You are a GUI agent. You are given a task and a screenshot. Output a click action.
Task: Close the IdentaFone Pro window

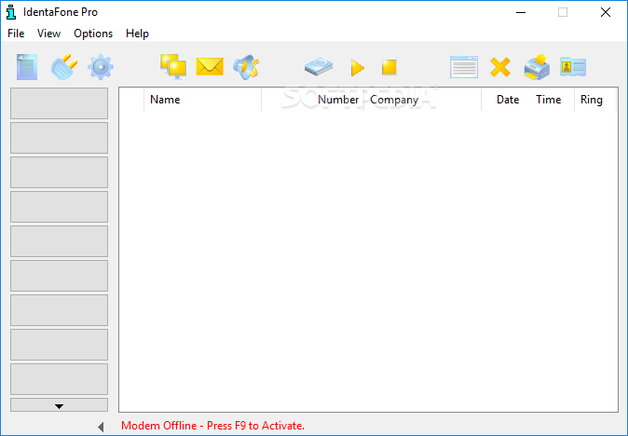[606, 12]
